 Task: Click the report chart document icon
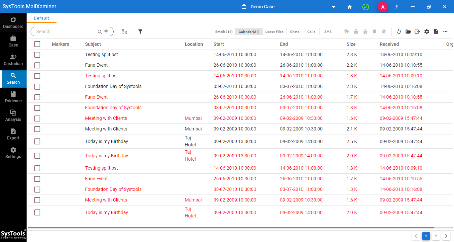(x=436, y=32)
